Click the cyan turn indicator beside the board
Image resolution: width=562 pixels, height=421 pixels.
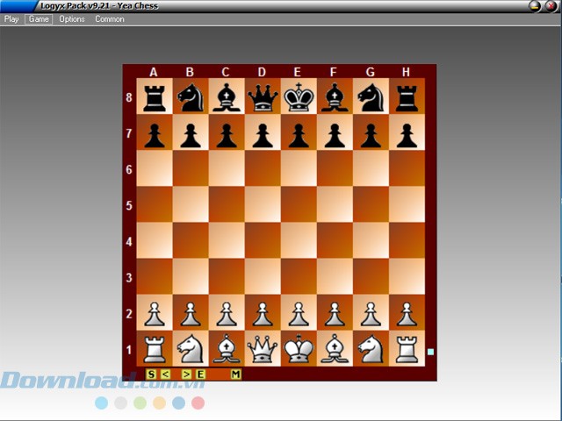coord(430,353)
